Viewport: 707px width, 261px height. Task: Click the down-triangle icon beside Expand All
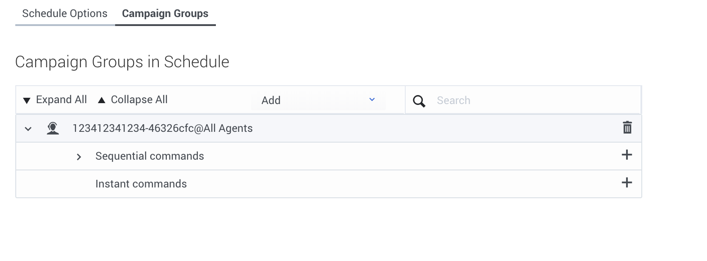[x=27, y=100]
